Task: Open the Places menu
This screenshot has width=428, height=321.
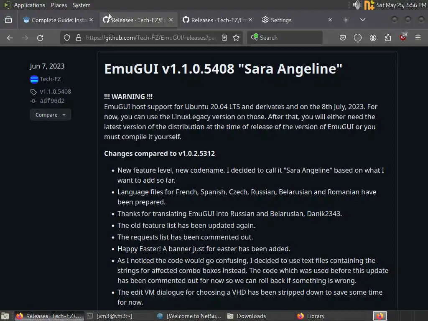Action: pos(59,5)
